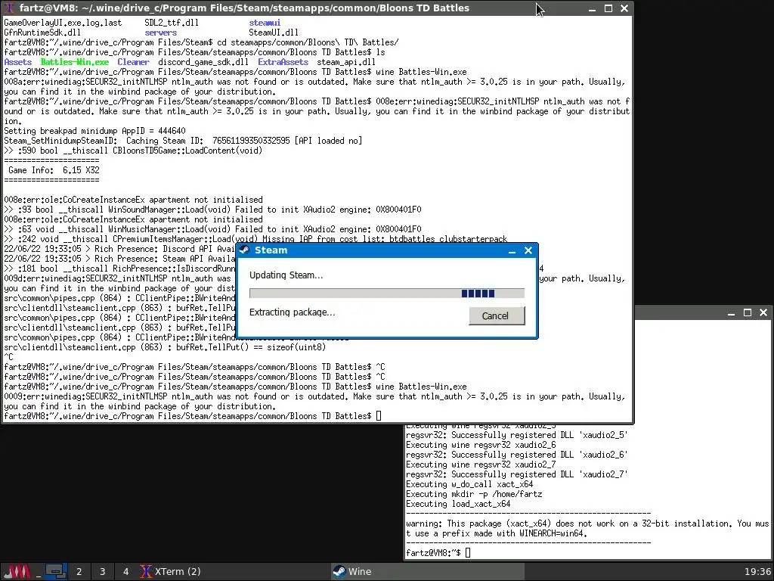Click the blue 'ExtraAssets' directory name
774x581 pixels.
click(283, 62)
